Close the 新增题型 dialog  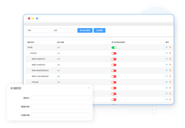coord(89,88)
